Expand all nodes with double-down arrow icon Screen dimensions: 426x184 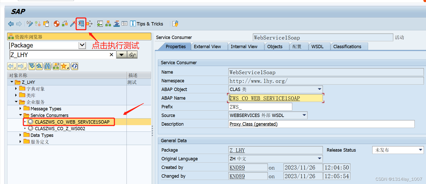(32, 67)
